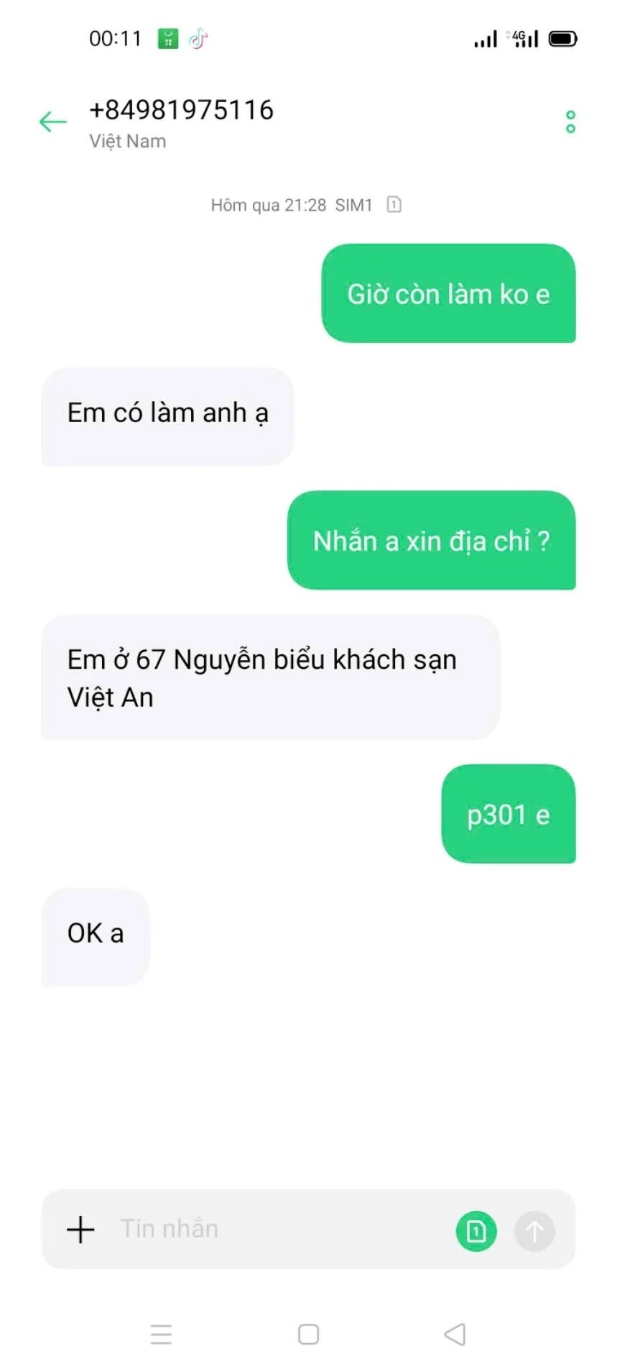Tap the green back arrow
Viewport: 617px width, 1372px height.
pos(52,122)
